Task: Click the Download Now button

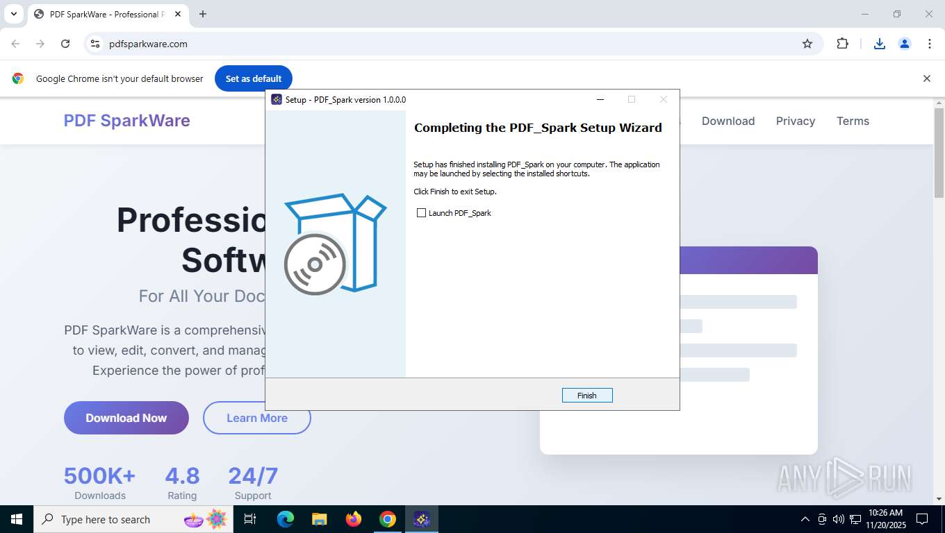Action: (x=126, y=418)
